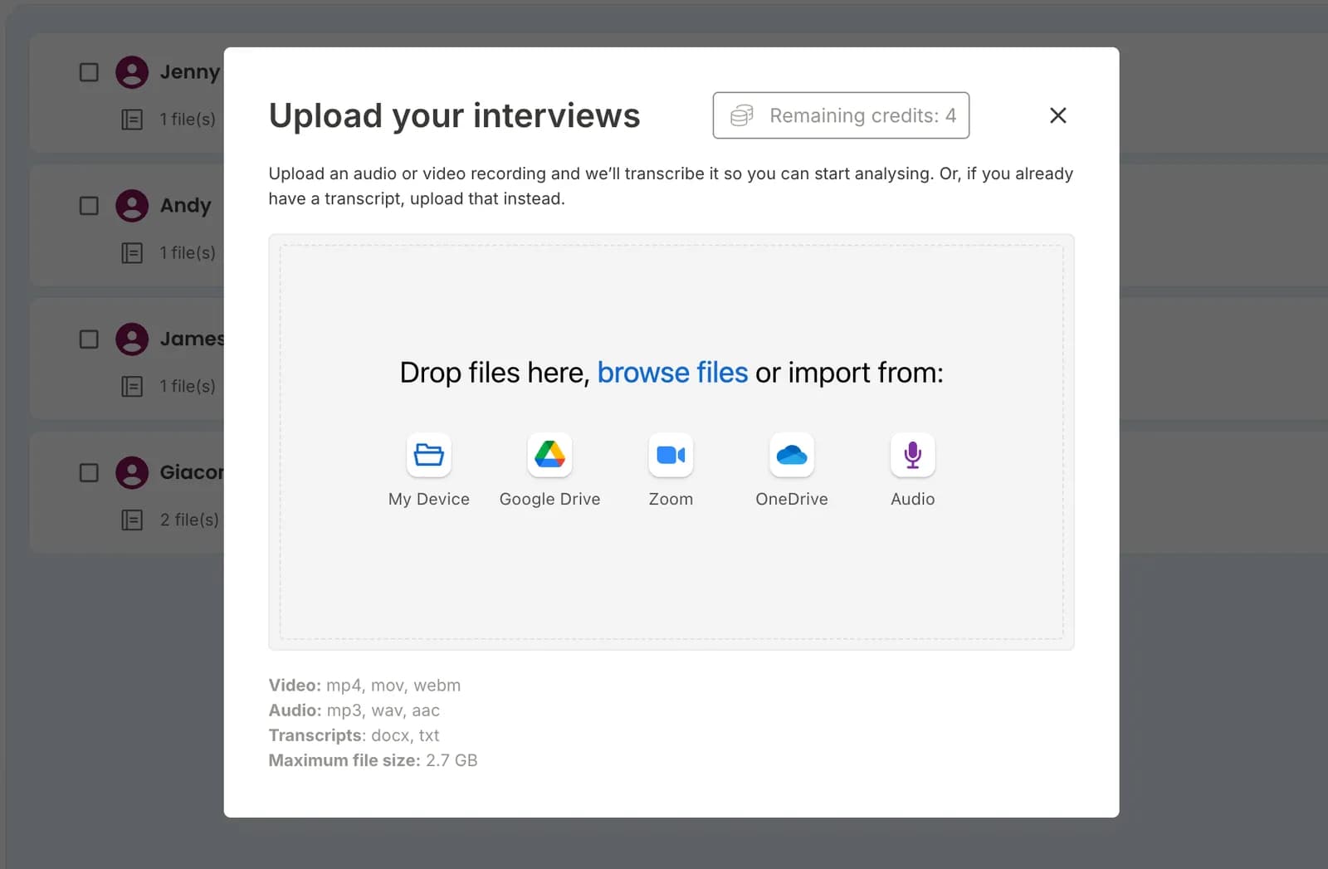Open Giacomo's 2 file(s) label
Image resolution: width=1328 pixels, height=869 pixels.
(x=189, y=520)
